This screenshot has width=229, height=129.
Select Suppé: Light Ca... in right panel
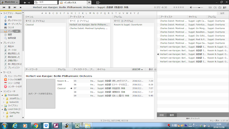point(193,21)
